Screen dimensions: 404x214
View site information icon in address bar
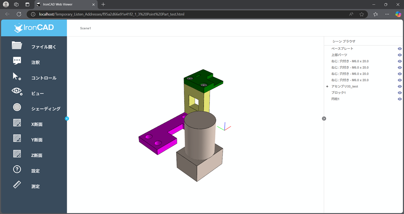(x=33, y=14)
